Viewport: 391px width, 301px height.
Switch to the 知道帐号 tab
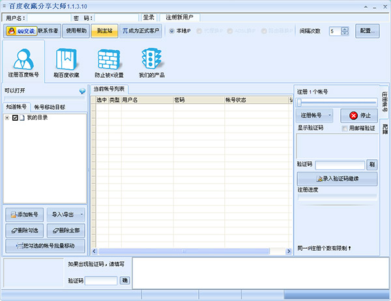coord(16,107)
